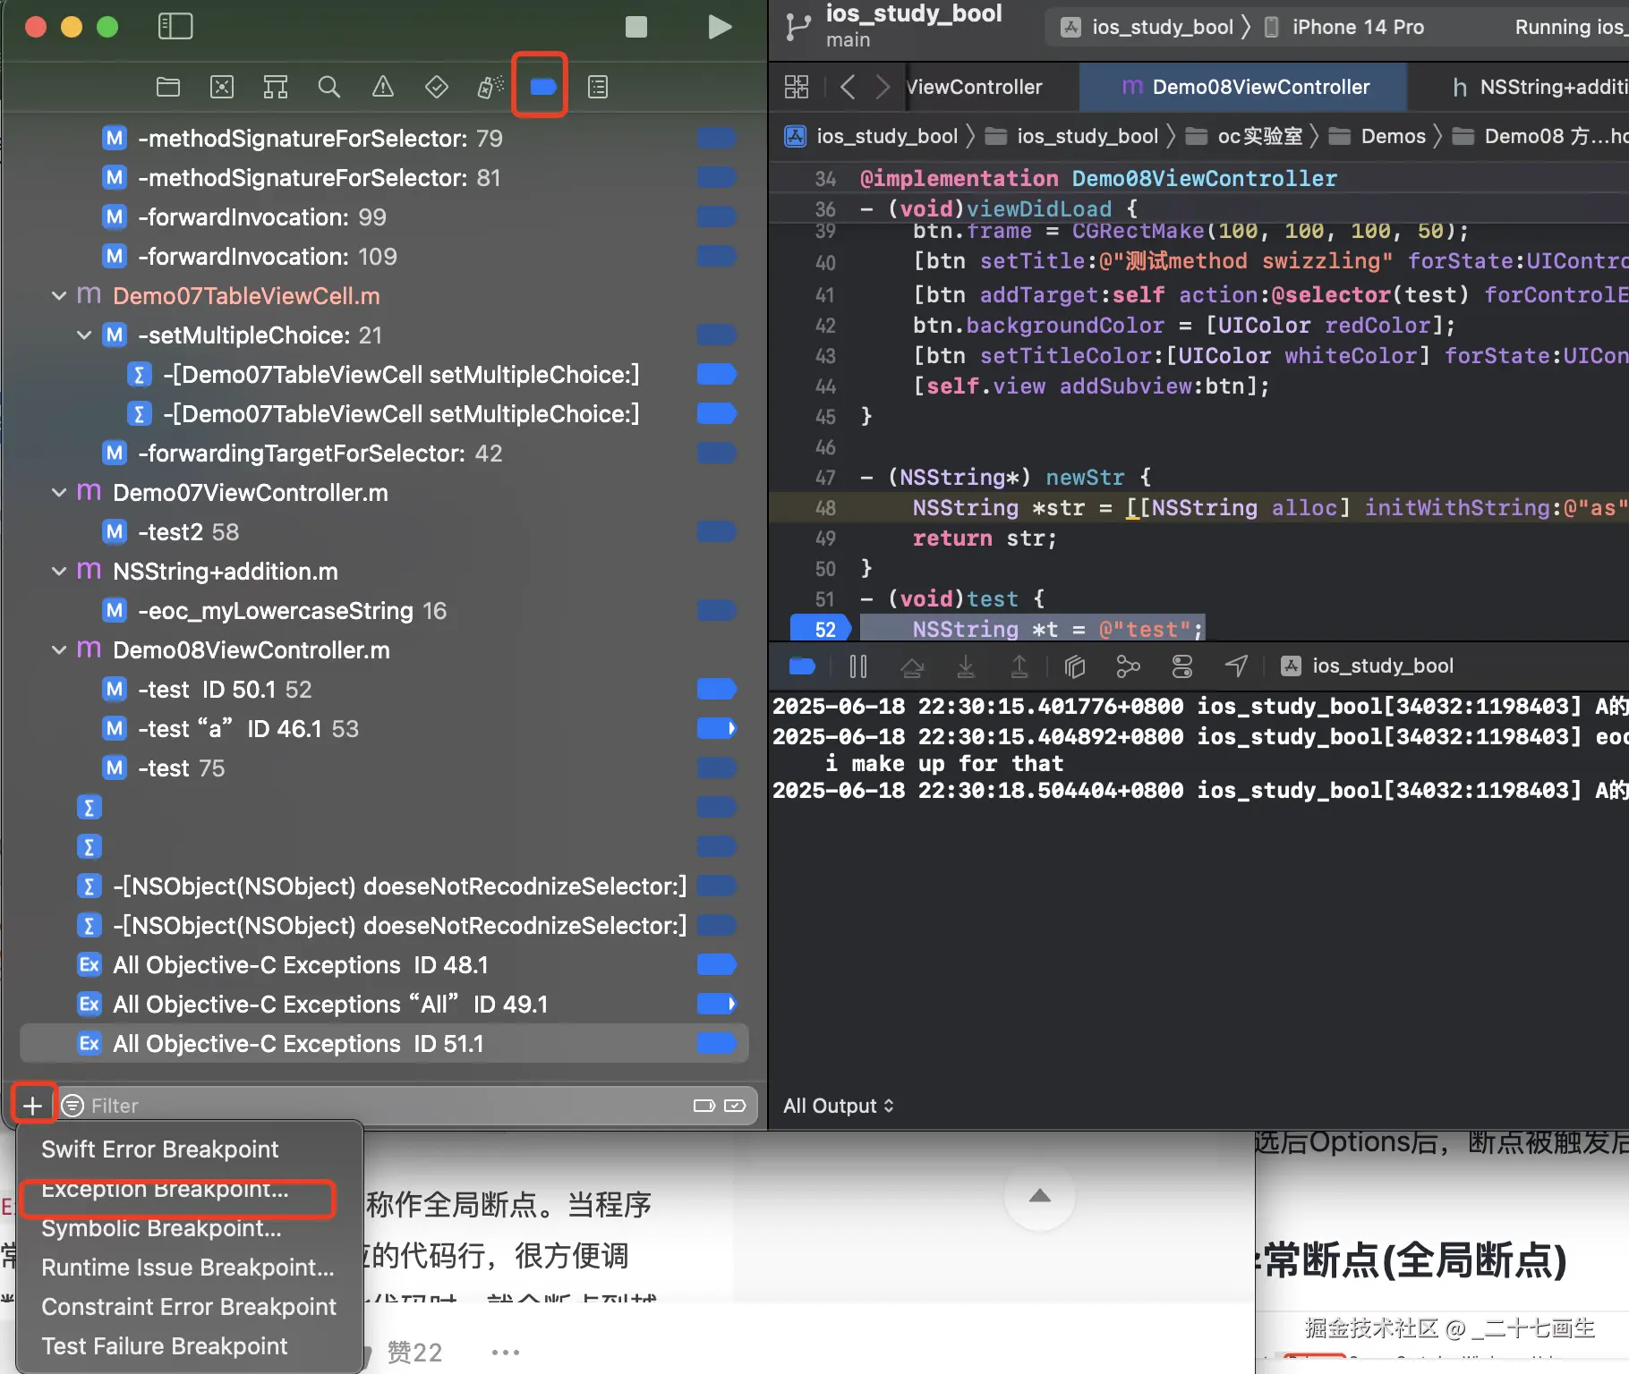
Task: Toggle breakpoint for -test2 58
Action: pos(716,532)
